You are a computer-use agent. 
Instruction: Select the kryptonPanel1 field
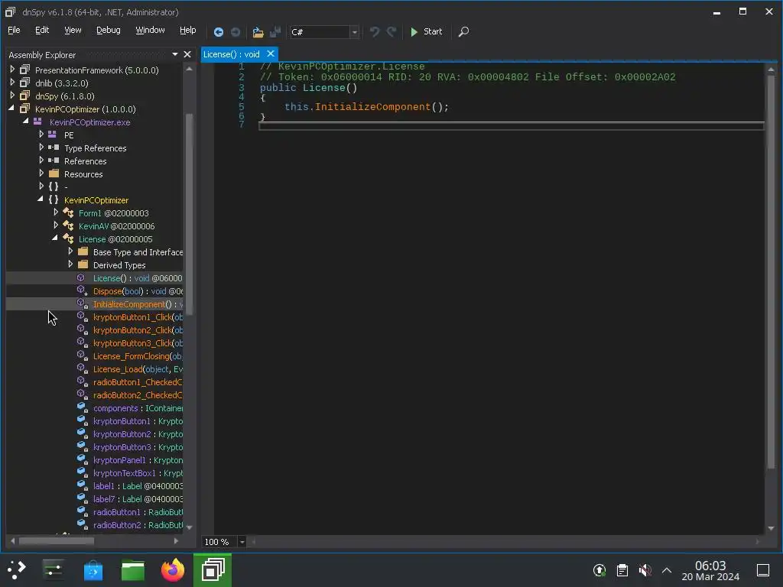(x=138, y=459)
